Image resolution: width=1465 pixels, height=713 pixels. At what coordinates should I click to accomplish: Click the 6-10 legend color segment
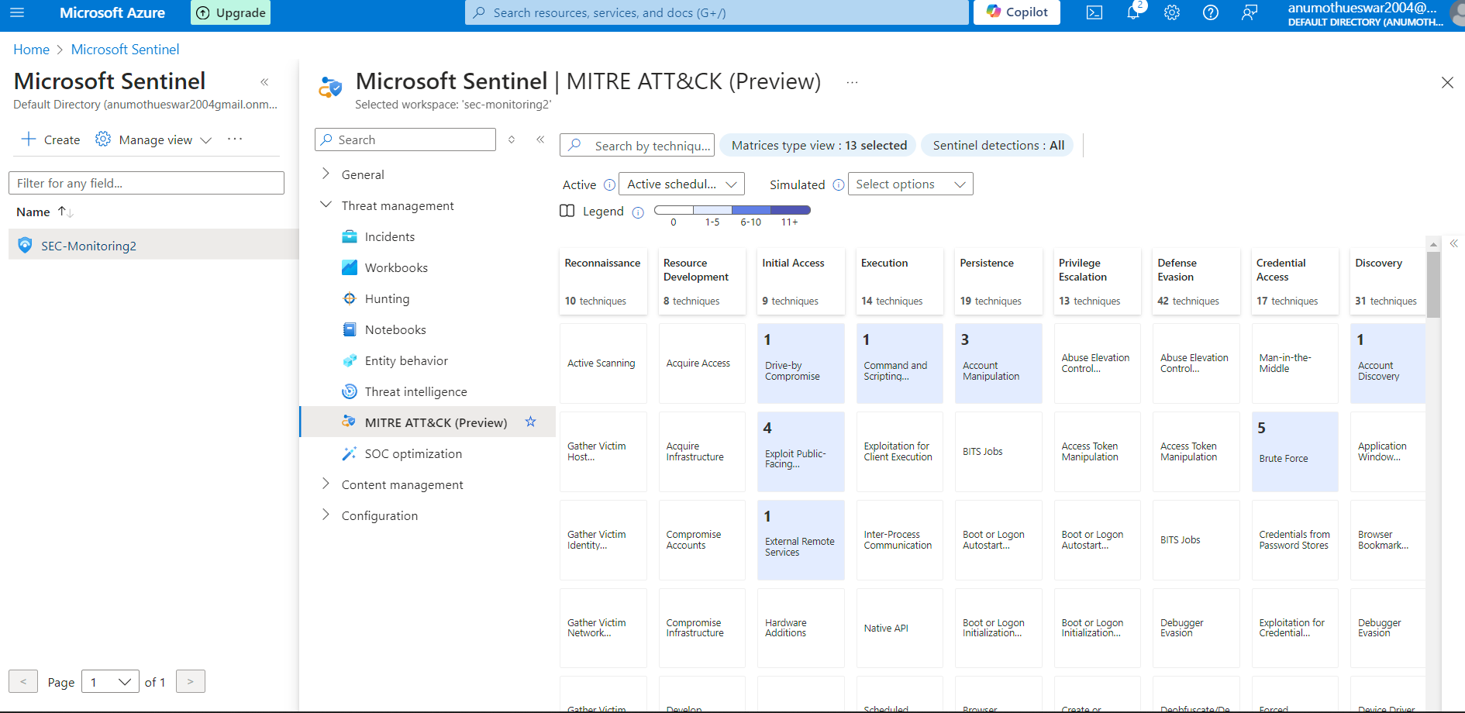click(751, 210)
